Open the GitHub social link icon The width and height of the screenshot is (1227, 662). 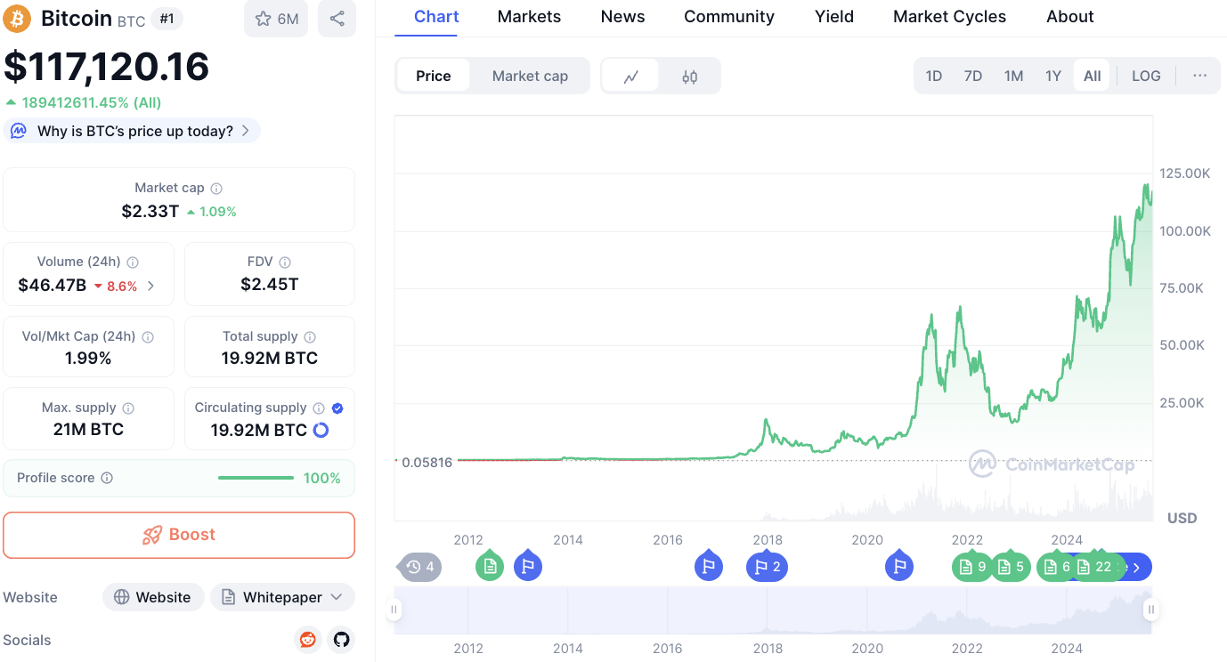click(x=341, y=640)
